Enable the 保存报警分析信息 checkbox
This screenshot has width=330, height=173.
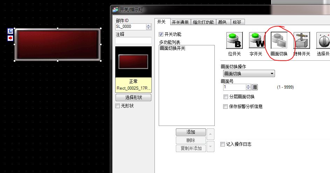point(226,107)
